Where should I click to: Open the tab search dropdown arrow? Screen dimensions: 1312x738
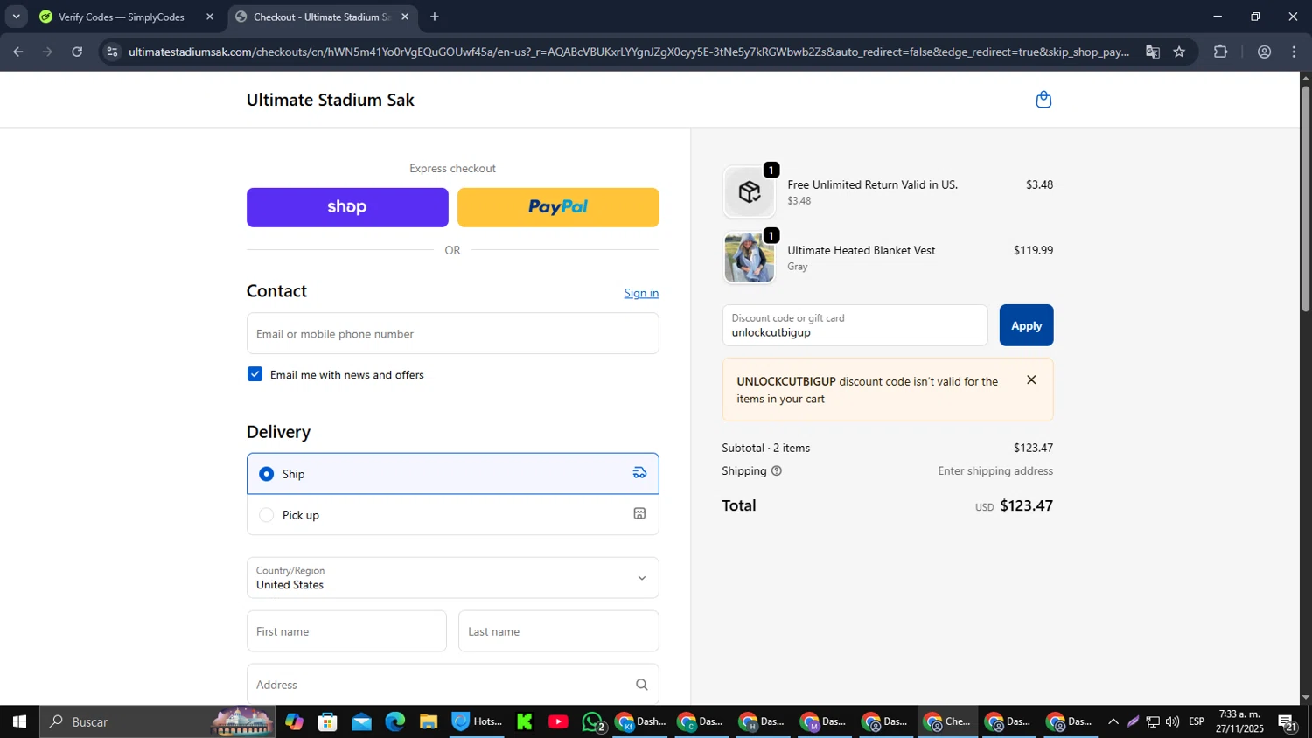click(16, 17)
